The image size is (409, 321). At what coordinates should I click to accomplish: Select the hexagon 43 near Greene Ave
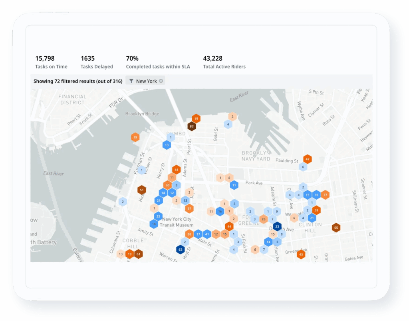click(x=302, y=254)
